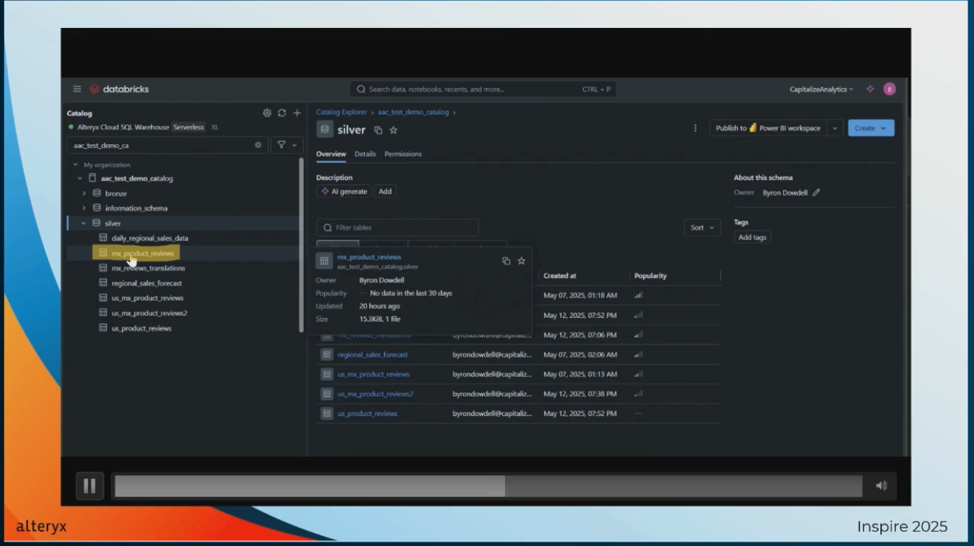This screenshot has height=546, width=974.
Task: Switch to the Details tab
Action: tap(365, 154)
